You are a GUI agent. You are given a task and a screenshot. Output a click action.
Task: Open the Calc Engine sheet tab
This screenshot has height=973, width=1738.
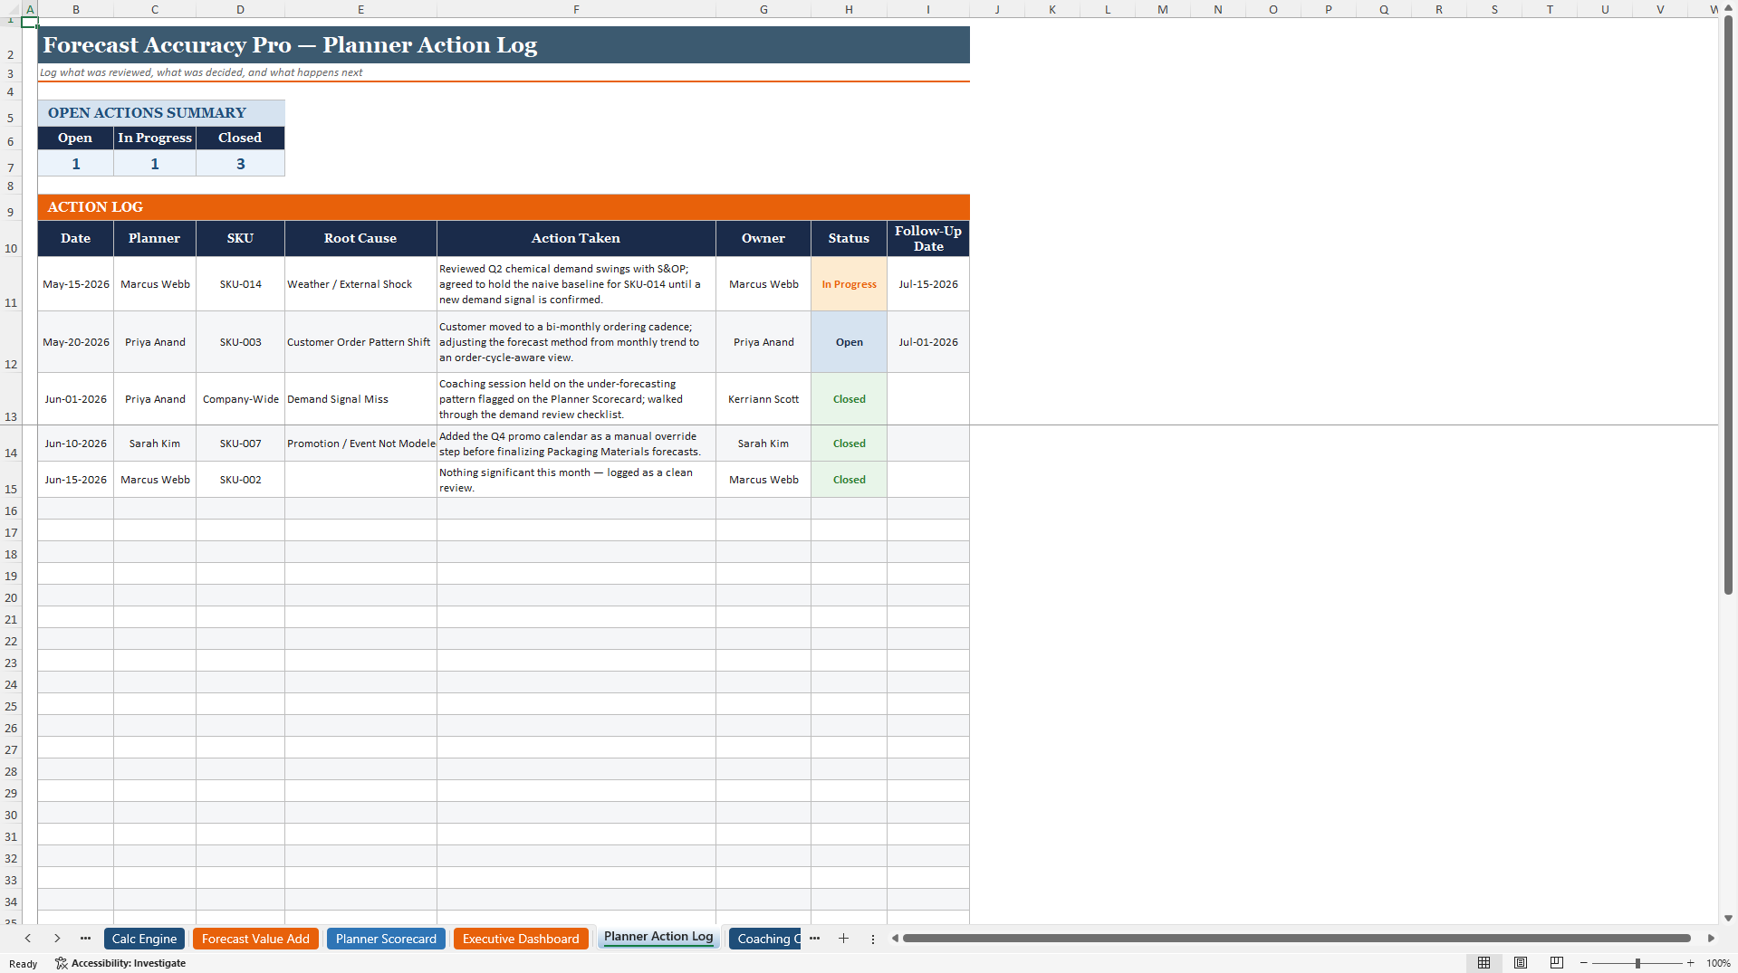[x=144, y=939]
